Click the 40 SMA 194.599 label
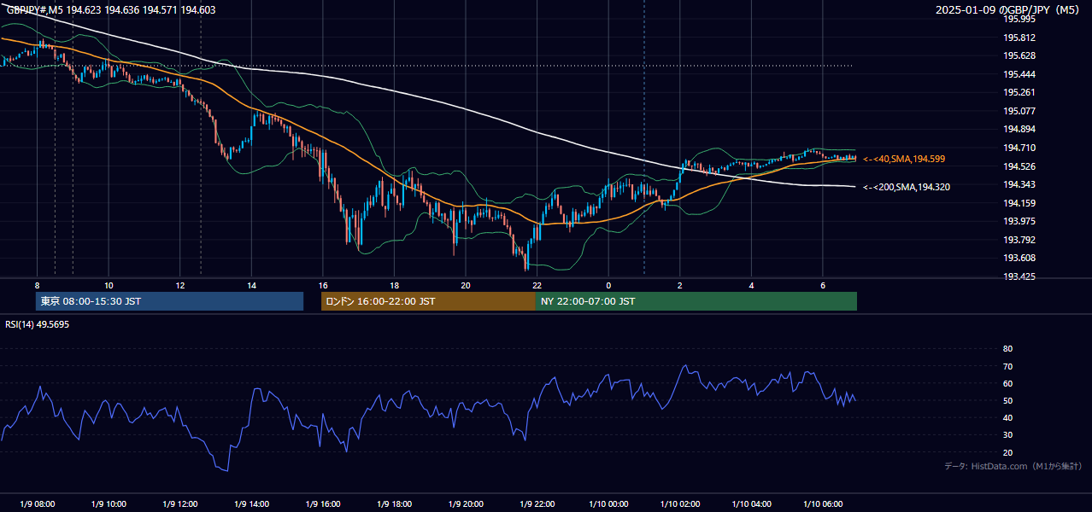The image size is (1092, 512). [x=904, y=159]
